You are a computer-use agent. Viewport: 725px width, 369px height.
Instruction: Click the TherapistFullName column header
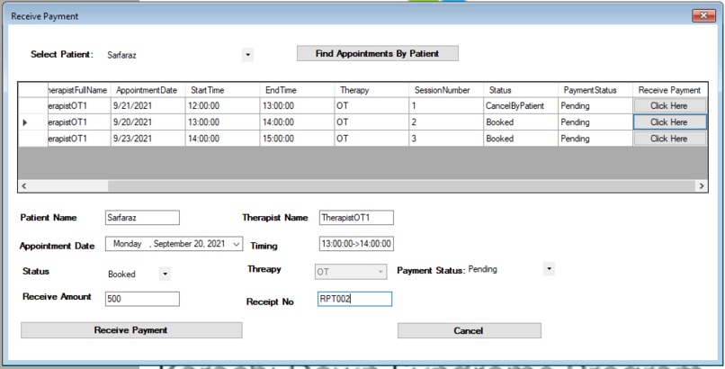pos(79,90)
